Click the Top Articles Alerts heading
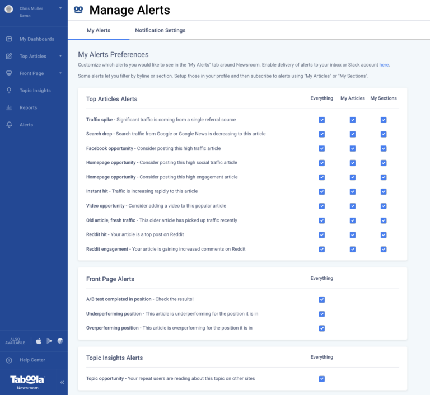 point(111,99)
